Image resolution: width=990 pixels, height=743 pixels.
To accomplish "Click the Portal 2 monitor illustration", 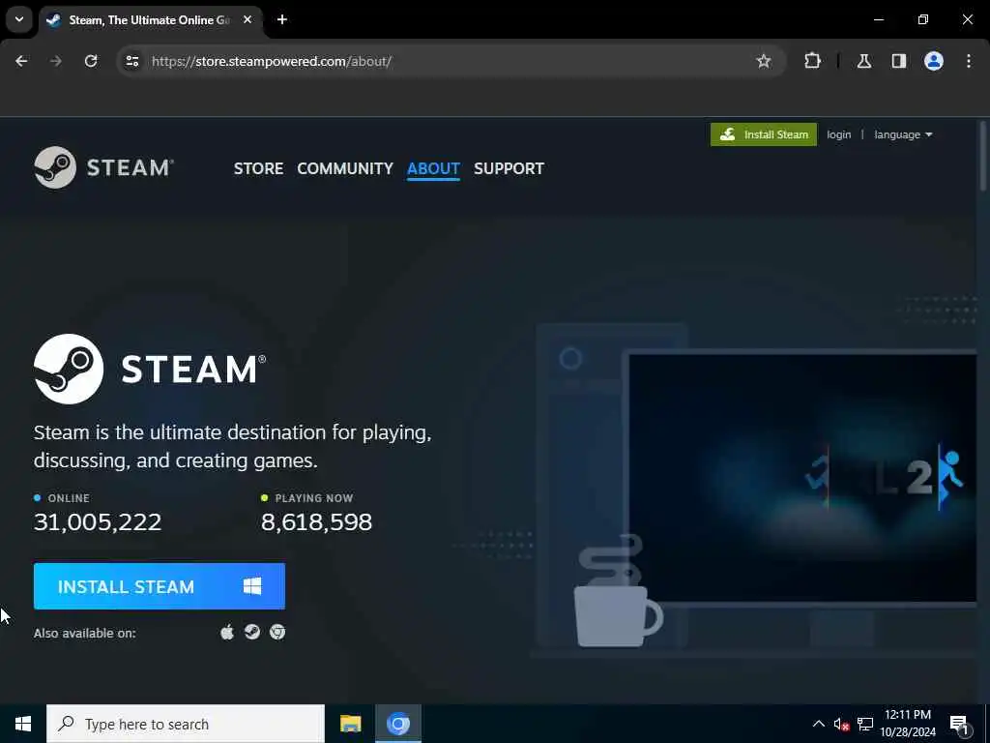I will [802, 478].
